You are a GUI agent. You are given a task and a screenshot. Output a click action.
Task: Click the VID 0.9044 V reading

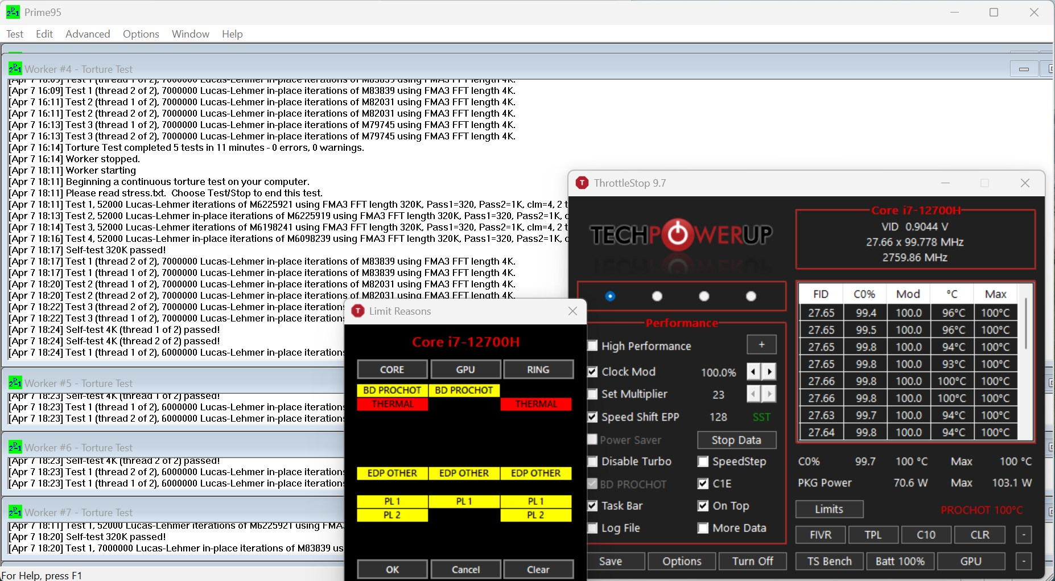(x=915, y=226)
